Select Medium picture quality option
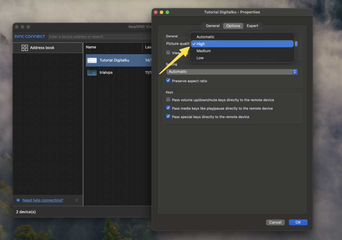The width and height of the screenshot is (342, 240). (203, 51)
